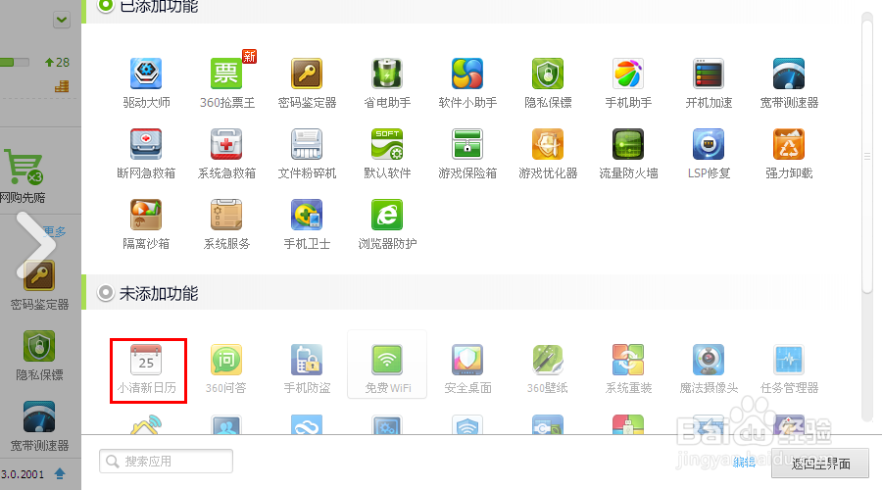The width and height of the screenshot is (882, 490).
Task: Add the 小清新日历 calendar tool
Action: pos(146,369)
